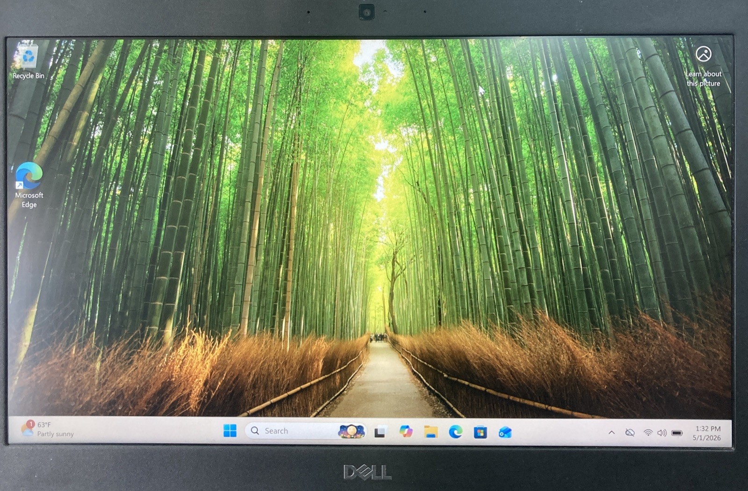Screen dimensions: 748x491
Task: Open Outlook from the taskbar
Action: pos(505,433)
